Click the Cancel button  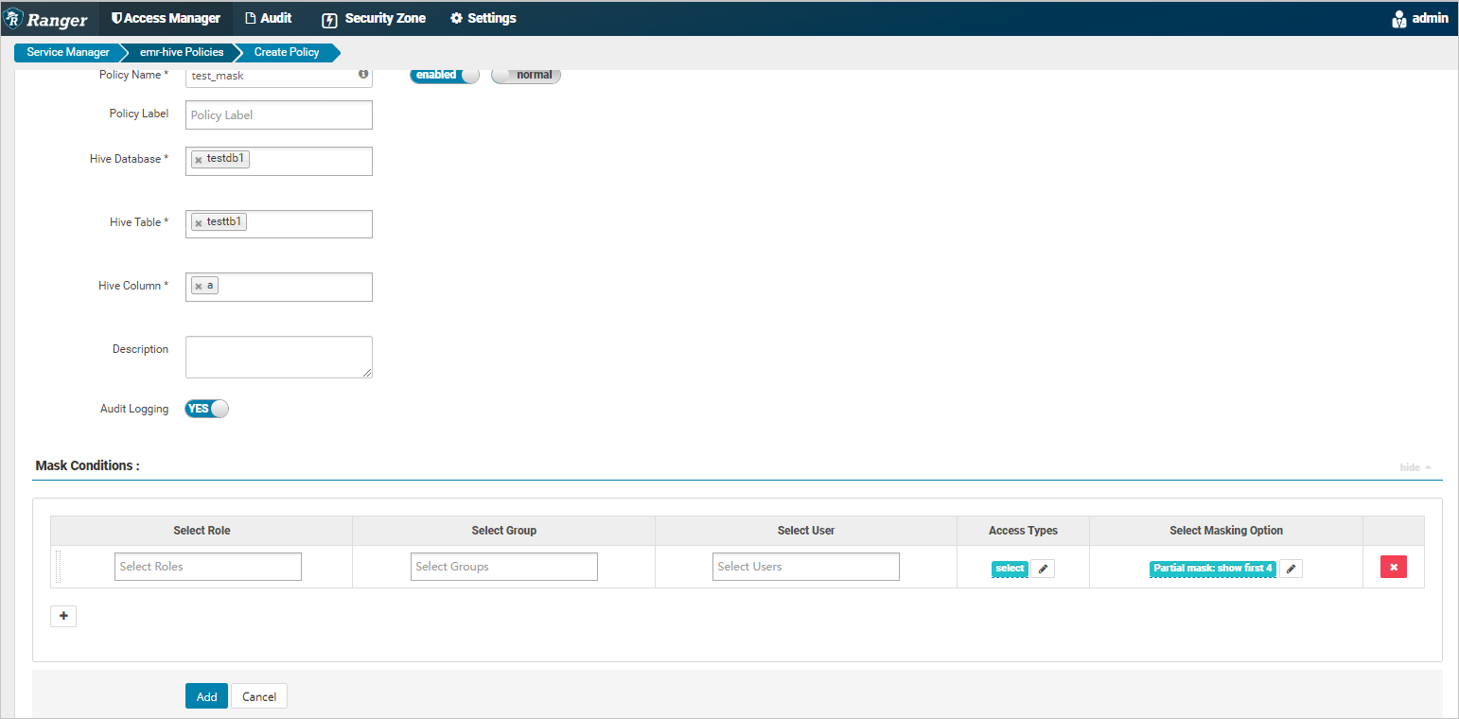[x=259, y=696]
